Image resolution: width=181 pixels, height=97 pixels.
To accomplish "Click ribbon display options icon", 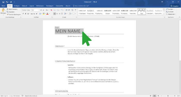I will point(162,2).
